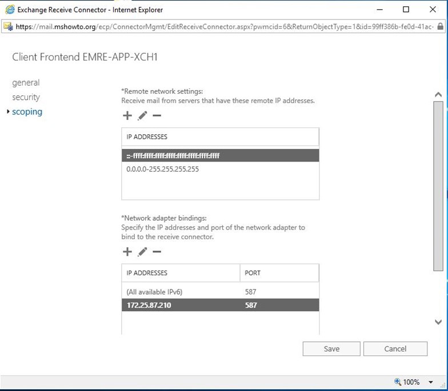The width and height of the screenshot is (448, 391).
Task: Close the Exchange Receive Connector window
Action: tap(433, 9)
